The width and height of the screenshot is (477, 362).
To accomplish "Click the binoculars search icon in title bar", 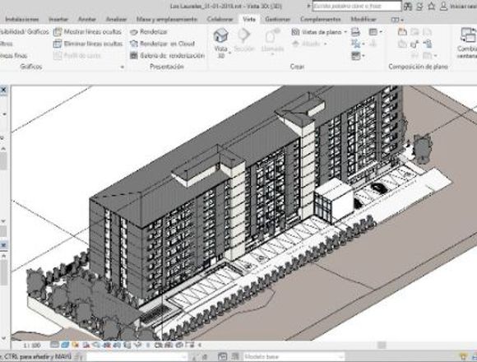I will [x=408, y=7].
